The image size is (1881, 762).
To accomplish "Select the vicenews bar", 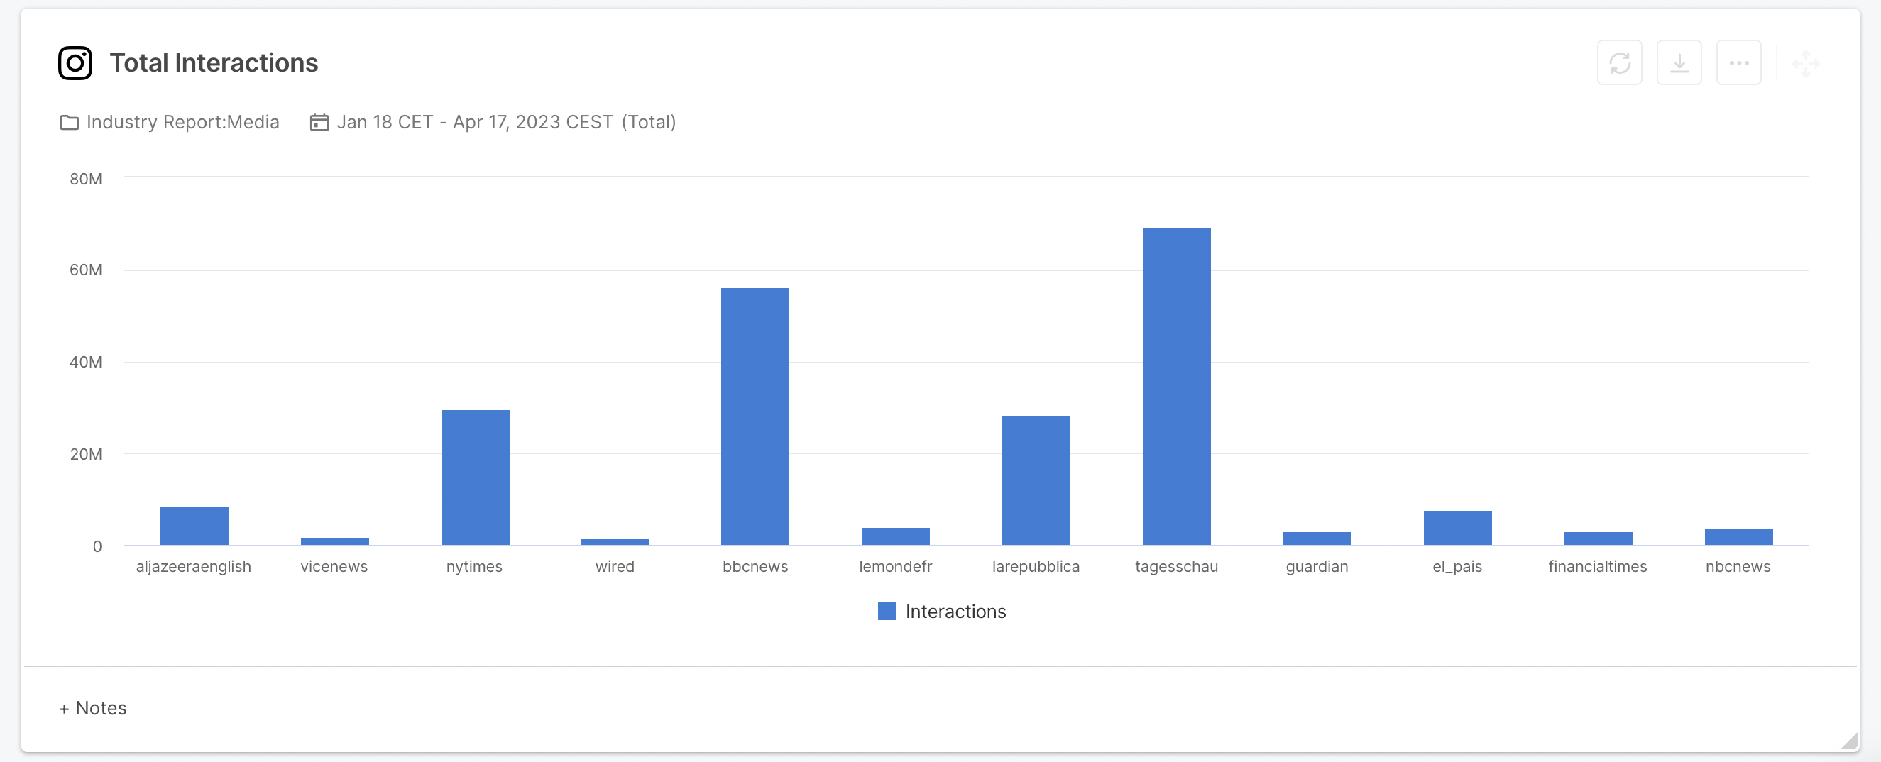I will 335,541.
